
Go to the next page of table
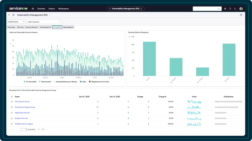coord(39,129)
